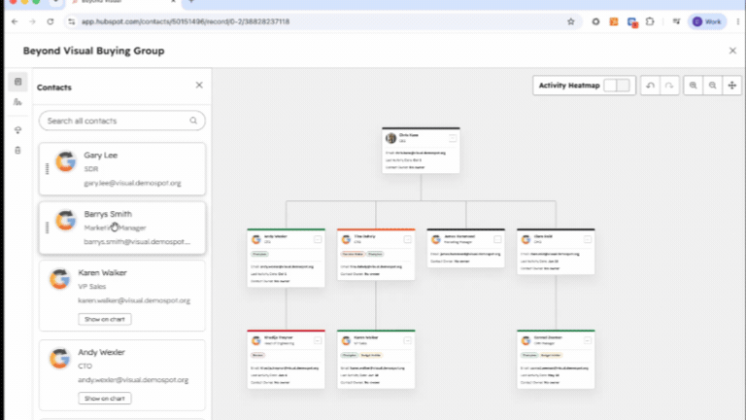Click Budget Holder tag on the CRM Manager card
Image resolution: width=746 pixels, height=420 pixels.
pyautogui.click(x=551, y=355)
